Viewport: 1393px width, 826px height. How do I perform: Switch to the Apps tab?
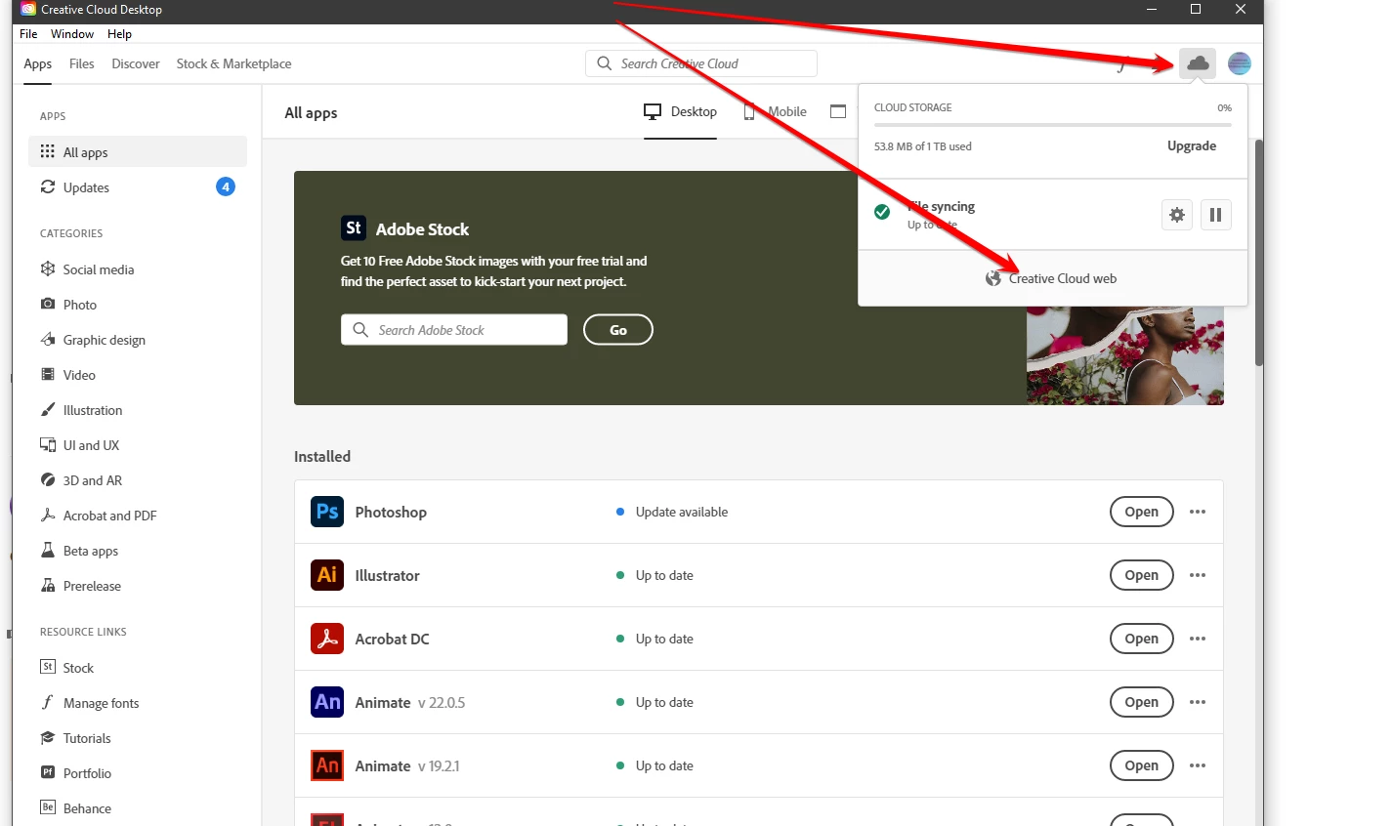pyautogui.click(x=38, y=63)
